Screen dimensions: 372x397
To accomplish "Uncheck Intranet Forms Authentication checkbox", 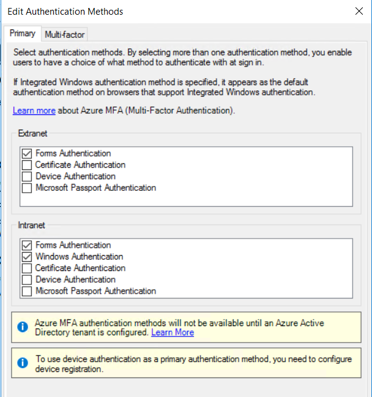I will point(27,245).
